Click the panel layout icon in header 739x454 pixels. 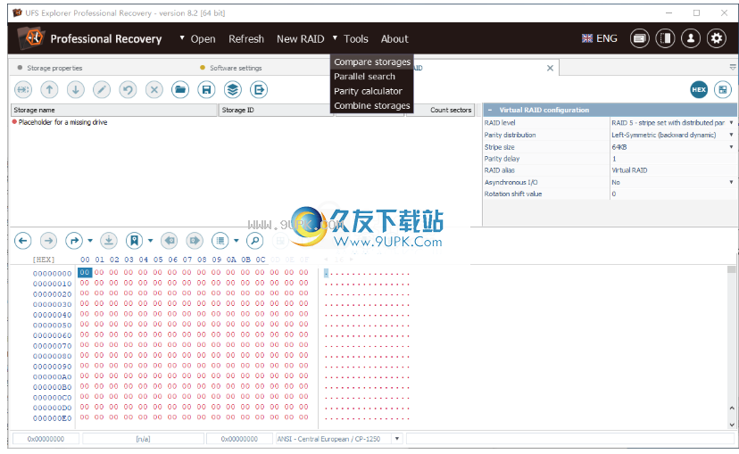(665, 38)
